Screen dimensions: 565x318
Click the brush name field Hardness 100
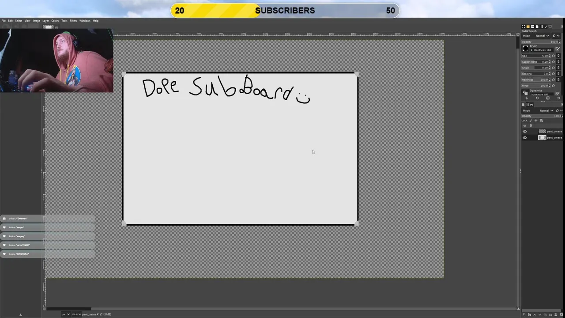pos(542,50)
